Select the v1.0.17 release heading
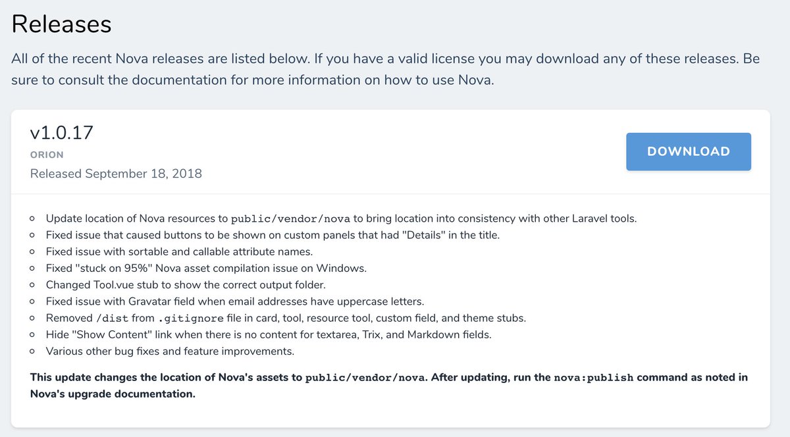This screenshot has height=437, width=790. click(63, 132)
